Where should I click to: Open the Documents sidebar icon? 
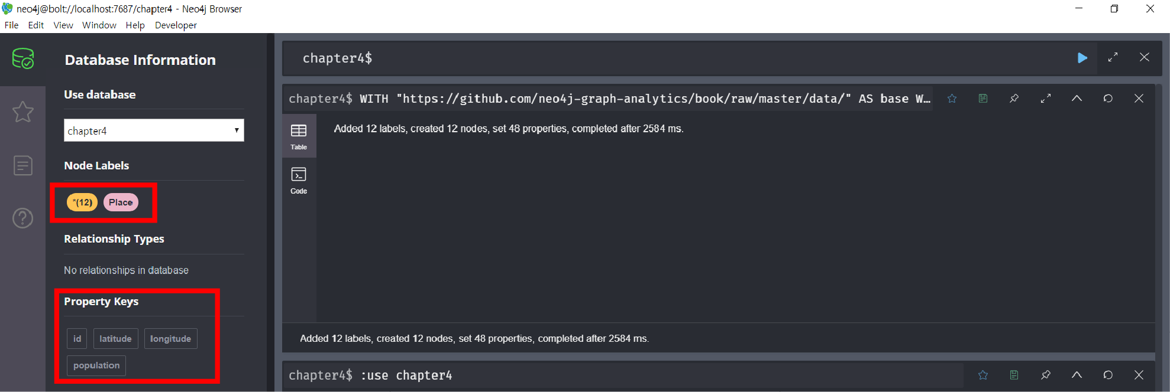tap(23, 165)
